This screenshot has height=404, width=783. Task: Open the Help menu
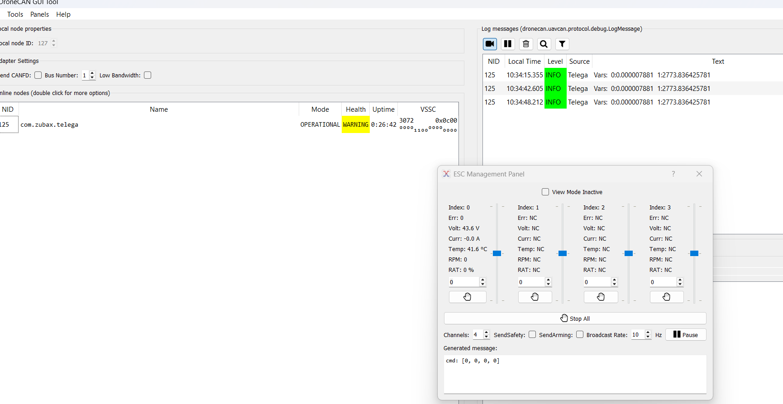coord(63,14)
